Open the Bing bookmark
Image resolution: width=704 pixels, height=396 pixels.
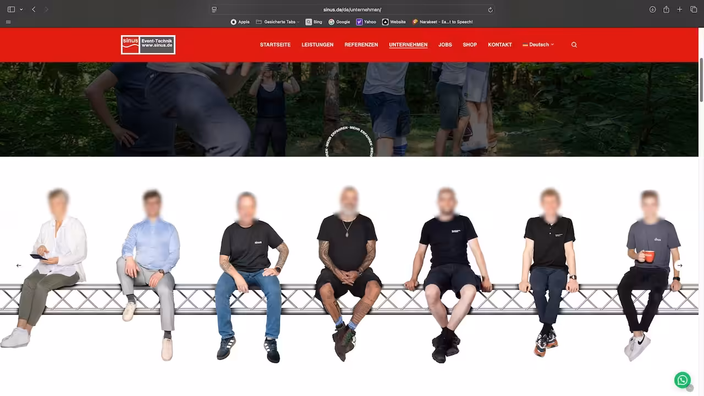(314, 22)
